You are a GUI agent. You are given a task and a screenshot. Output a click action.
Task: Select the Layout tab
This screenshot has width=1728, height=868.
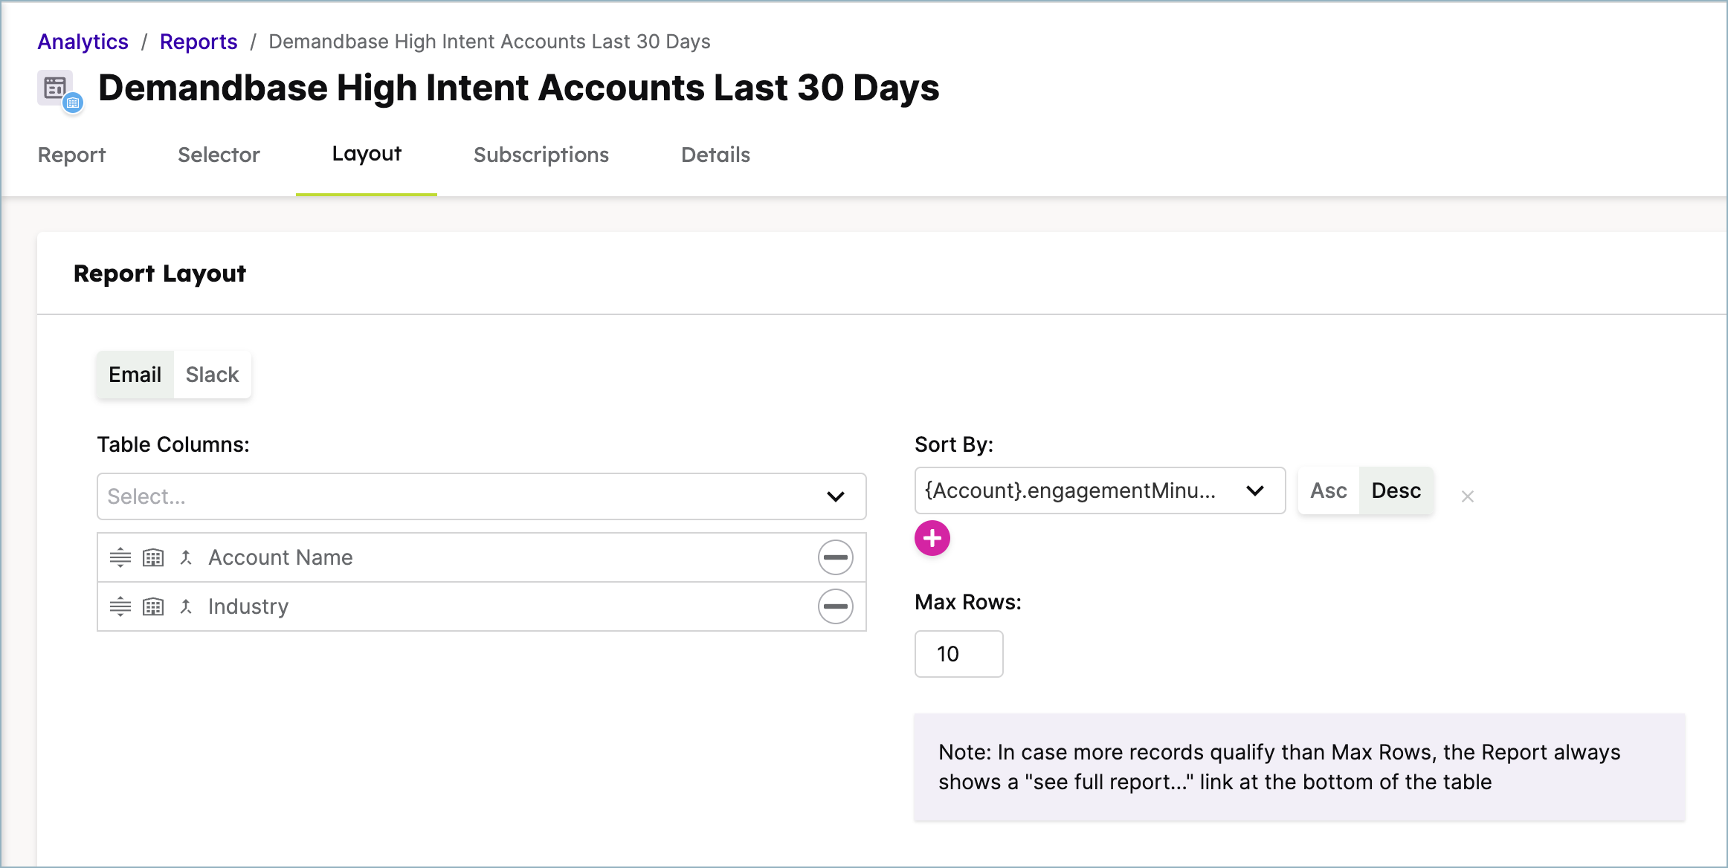click(367, 154)
